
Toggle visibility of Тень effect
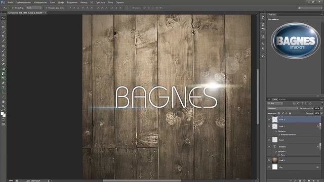(279, 155)
